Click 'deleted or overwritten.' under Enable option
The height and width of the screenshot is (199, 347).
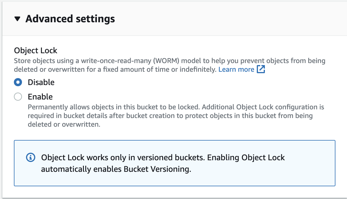[x=64, y=125]
